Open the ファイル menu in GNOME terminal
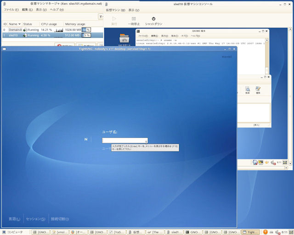The image size is (294, 235). pos(143,36)
